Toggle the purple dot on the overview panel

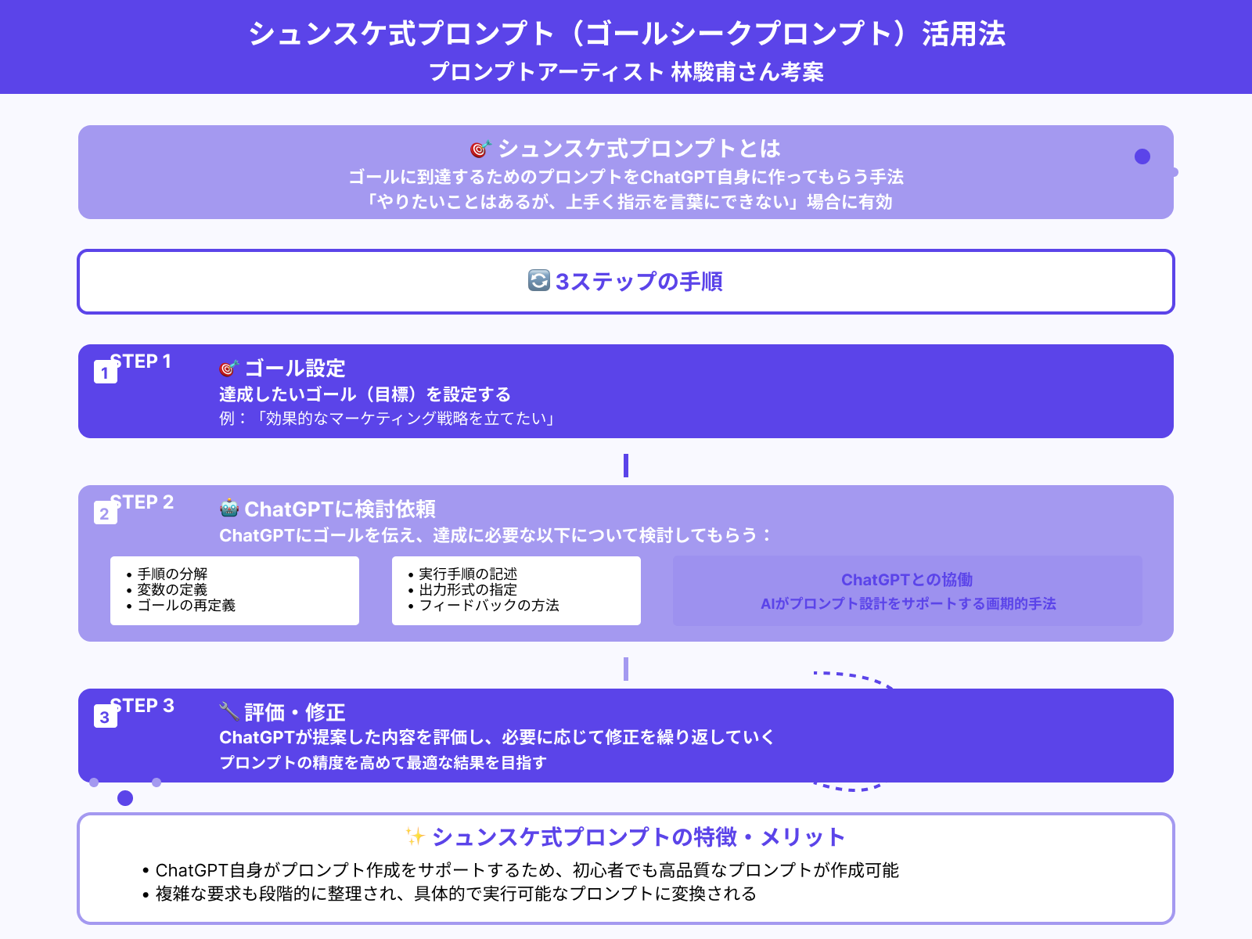(1143, 156)
